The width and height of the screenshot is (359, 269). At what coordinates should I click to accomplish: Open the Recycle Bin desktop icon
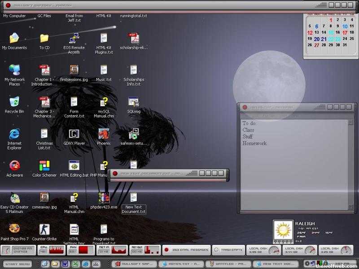[x=14, y=102]
